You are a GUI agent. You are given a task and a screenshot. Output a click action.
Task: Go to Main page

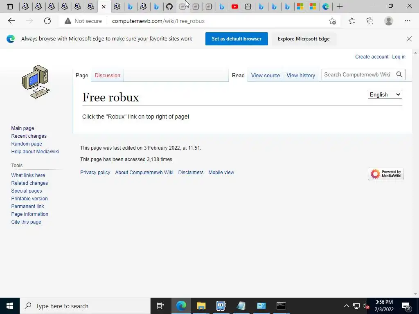pyautogui.click(x=23, y=128)
